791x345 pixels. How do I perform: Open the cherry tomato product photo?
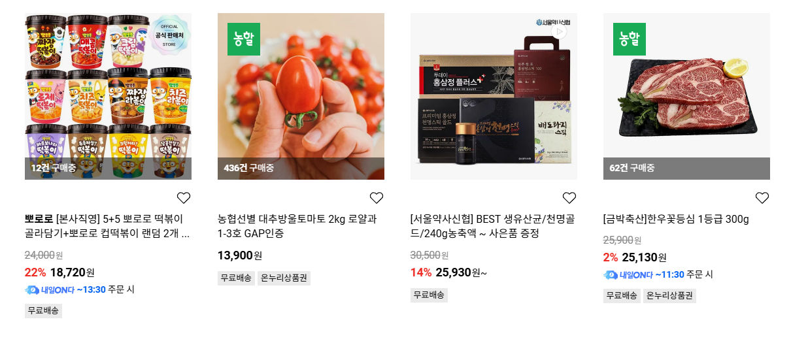tap(301, 96)
